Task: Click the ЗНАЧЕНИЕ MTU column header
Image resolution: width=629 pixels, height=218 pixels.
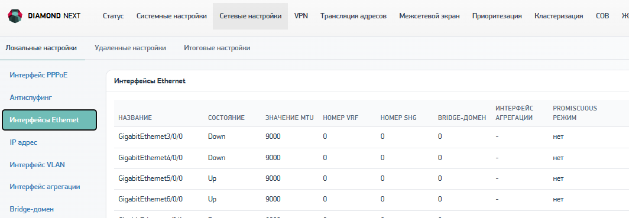Action: click(x=289, y=118)
